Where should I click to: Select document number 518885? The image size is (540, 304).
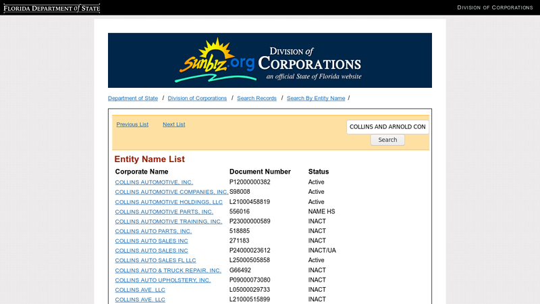pos(240,231)
